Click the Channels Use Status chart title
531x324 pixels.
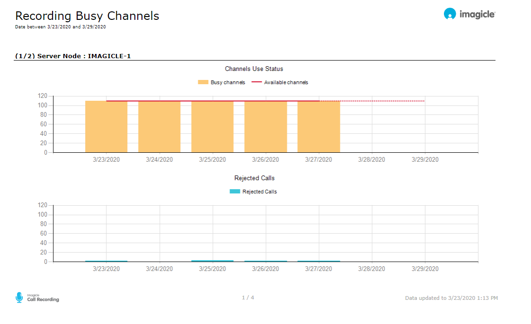coord(254,69)
